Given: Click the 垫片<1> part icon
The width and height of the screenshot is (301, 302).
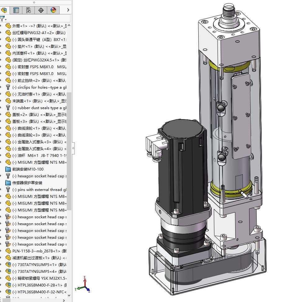Looking at the screenshot, I should click(8, 46).
